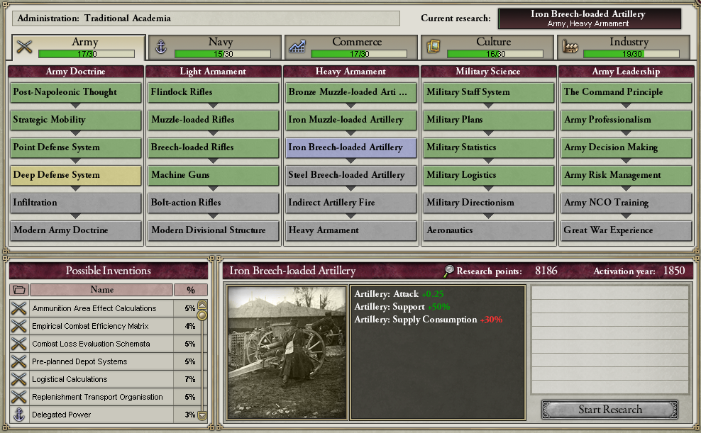The image size is (701, 433).
Task: Click the inventions scrollbar round handle
Action: click(x=202, y=315)
